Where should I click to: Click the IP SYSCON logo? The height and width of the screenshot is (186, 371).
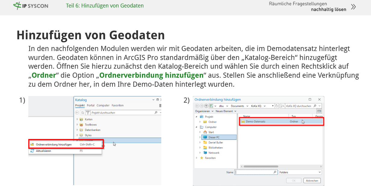31,6
